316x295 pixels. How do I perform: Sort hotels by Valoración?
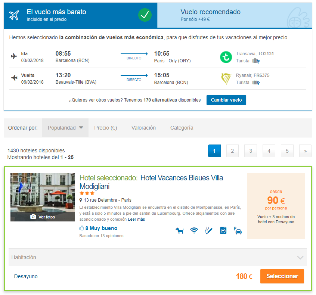coord(143,128)
